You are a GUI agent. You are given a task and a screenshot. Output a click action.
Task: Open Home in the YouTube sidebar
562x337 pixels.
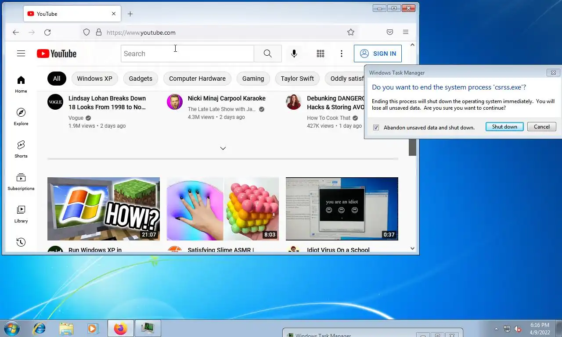point(21,84)
